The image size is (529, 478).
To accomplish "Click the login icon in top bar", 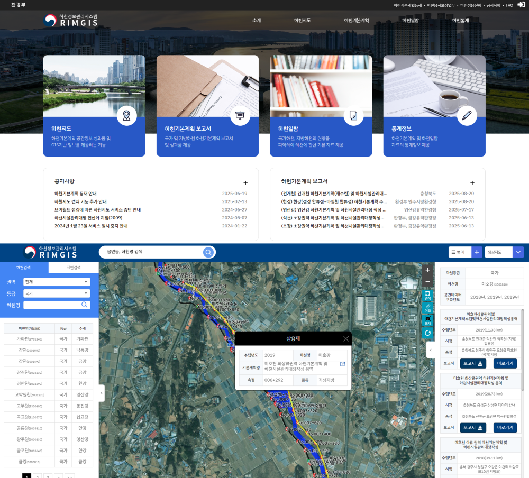I will click(521, 5).
